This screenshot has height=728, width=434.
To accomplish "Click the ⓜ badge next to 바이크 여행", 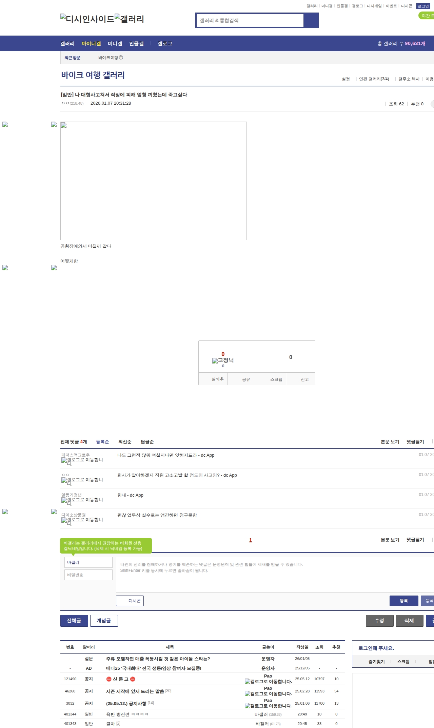I will [121, 58].
